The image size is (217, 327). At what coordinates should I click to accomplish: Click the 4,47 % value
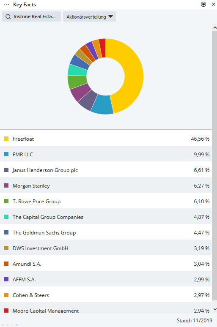coord(201,233)
